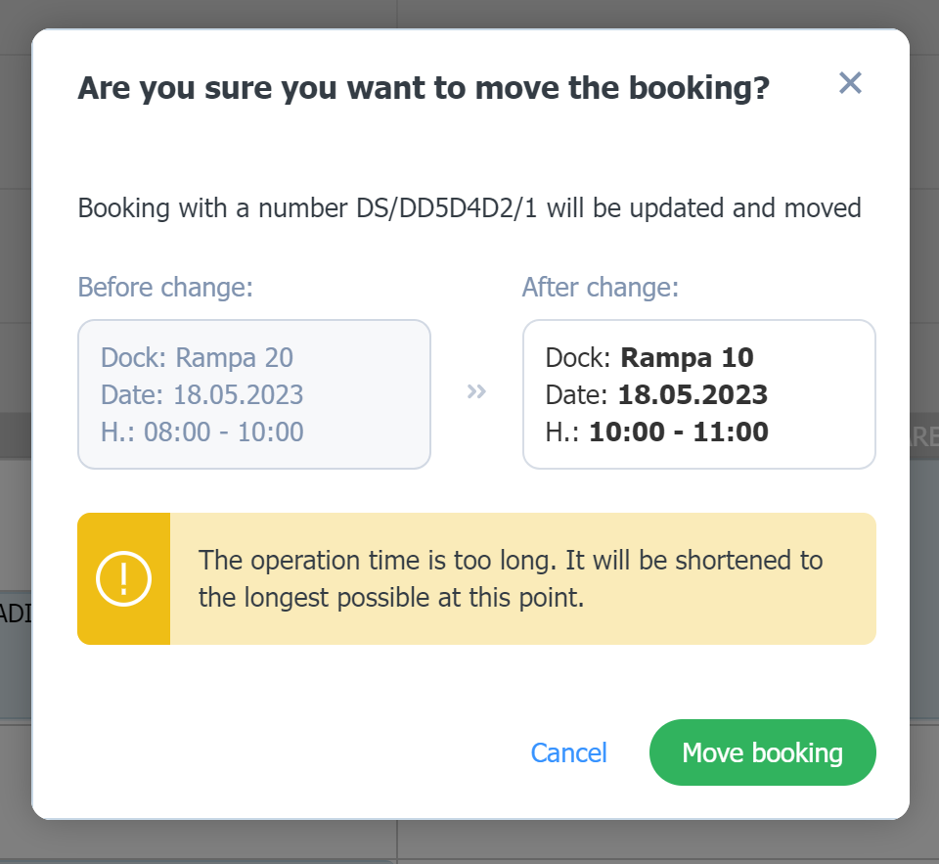Click the greyed Date: 18.05.2023 before change
Screen dimensions: 939x864
(x=202, y=395)
